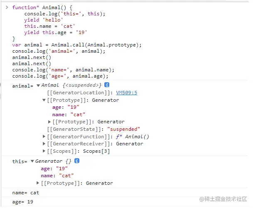Image resolution: width=253 pixels, height=208 pixels.
Task: Click the [[GeneratorState]]: "suspended" row
Action: pyautogui.click(x=93, y=129)
